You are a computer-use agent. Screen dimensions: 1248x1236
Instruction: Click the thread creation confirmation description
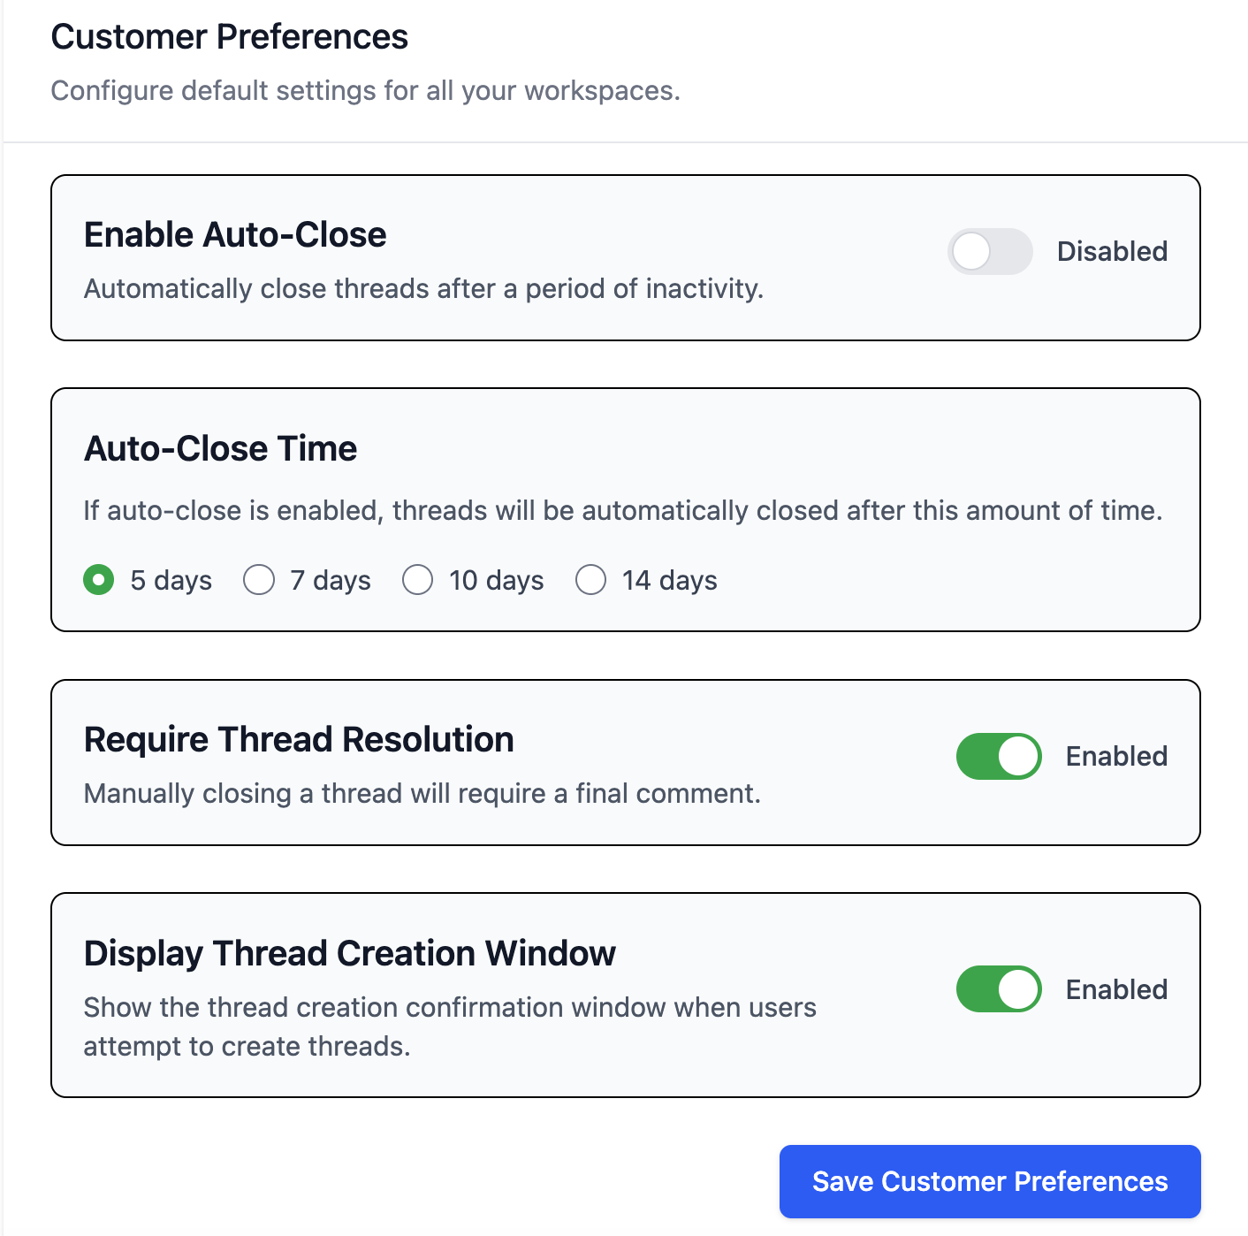[x=450, y=1007]
